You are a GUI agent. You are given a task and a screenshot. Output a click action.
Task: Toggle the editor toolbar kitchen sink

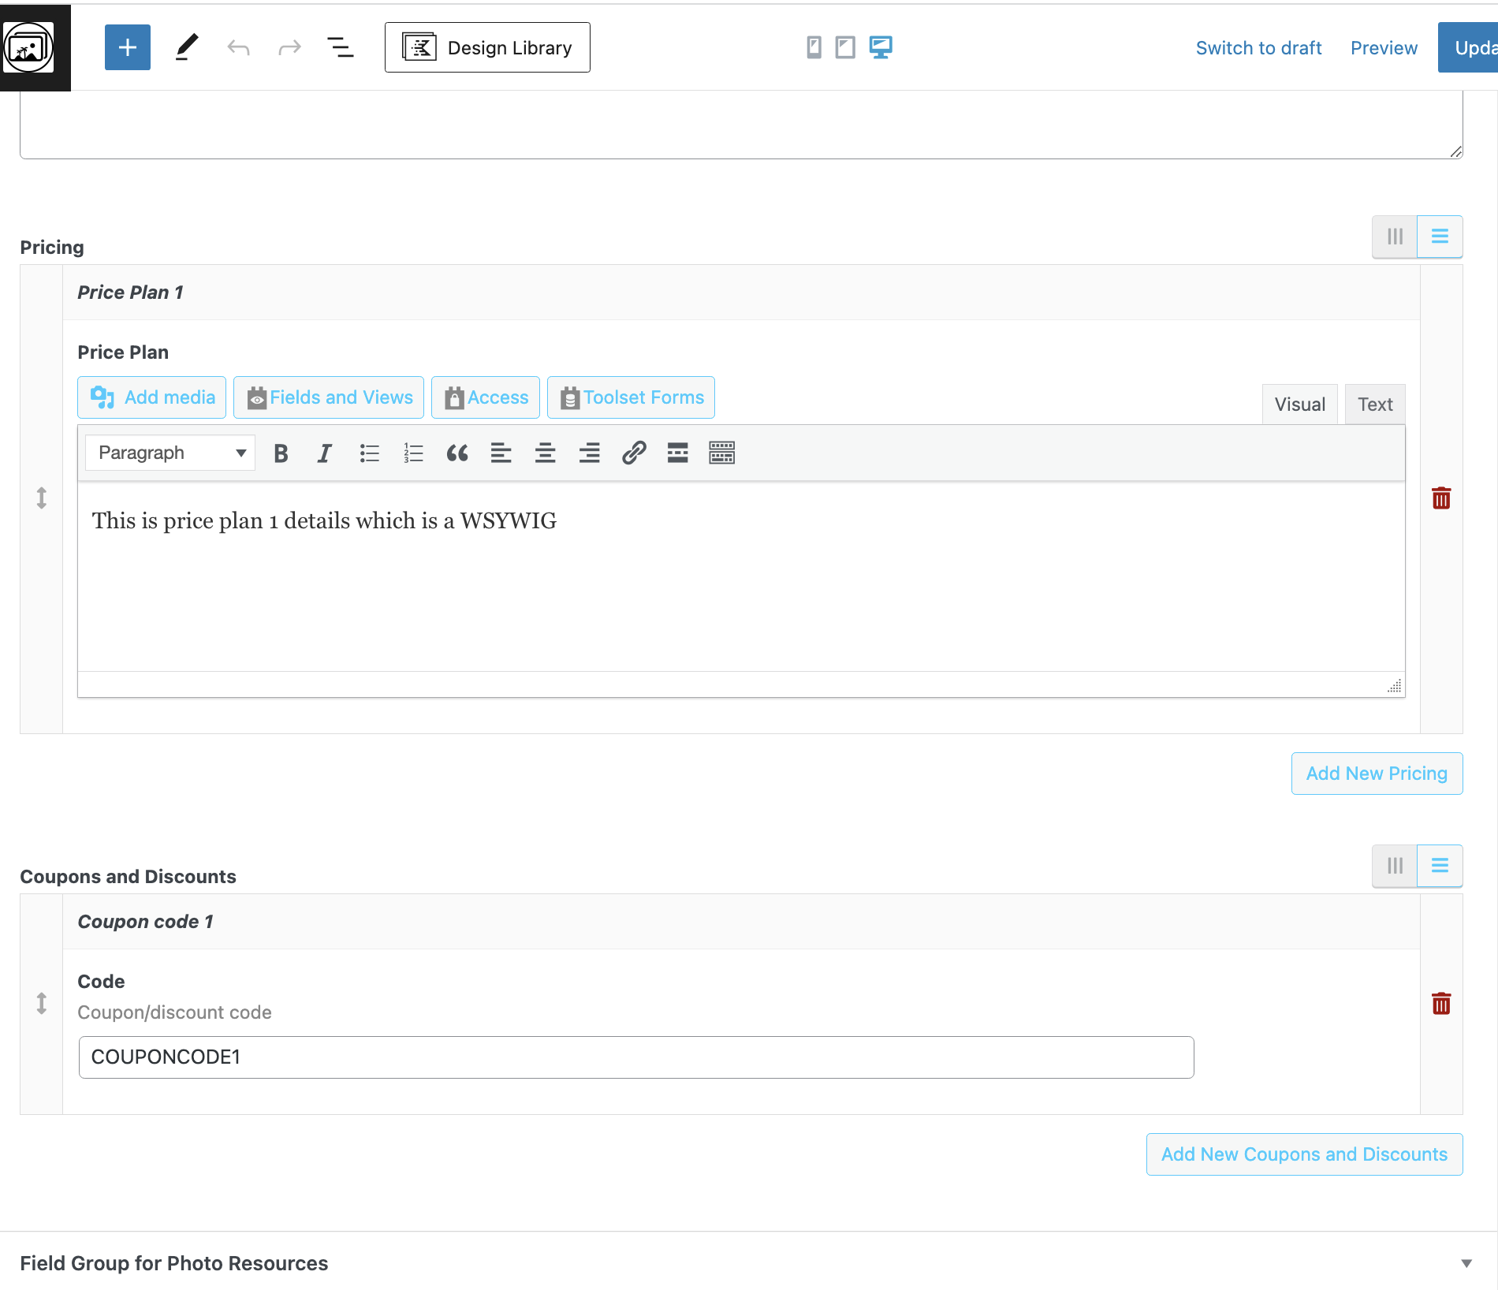[722, 453]
